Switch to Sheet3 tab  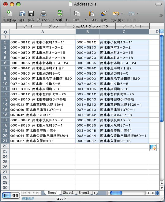(84, 193)
